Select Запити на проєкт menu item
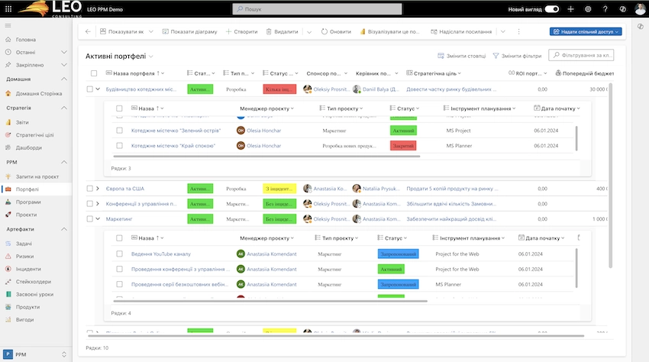Screen dimensions: 649x362 (37, 176)
